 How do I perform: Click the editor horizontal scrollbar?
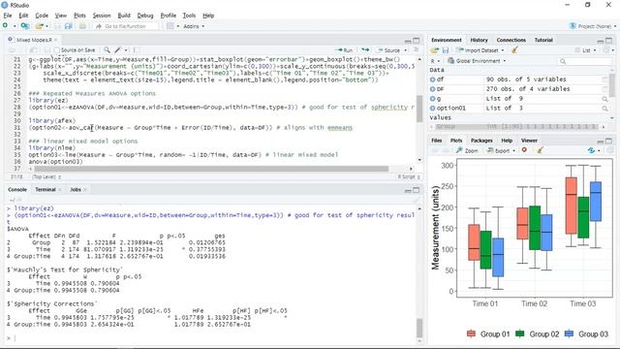pyautogui.click(x=211, y=169)
